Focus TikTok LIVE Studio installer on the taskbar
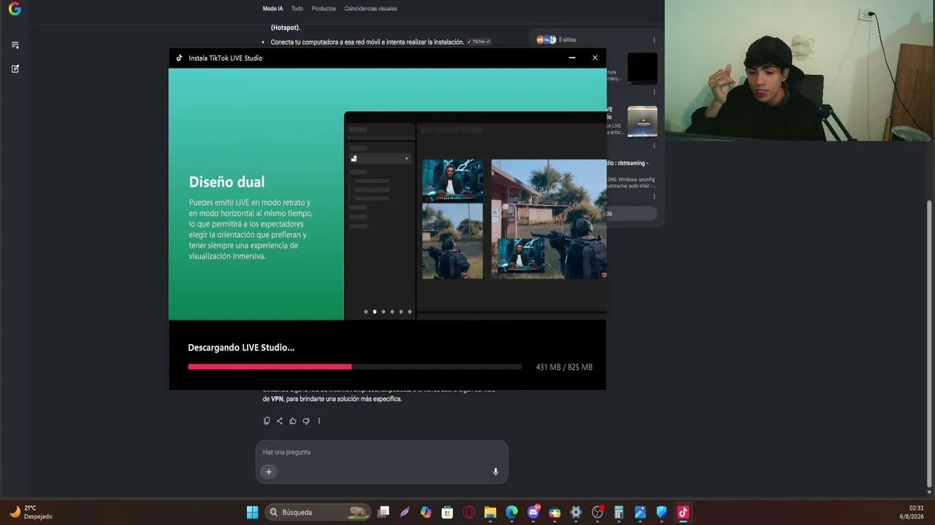 point(683,513)
